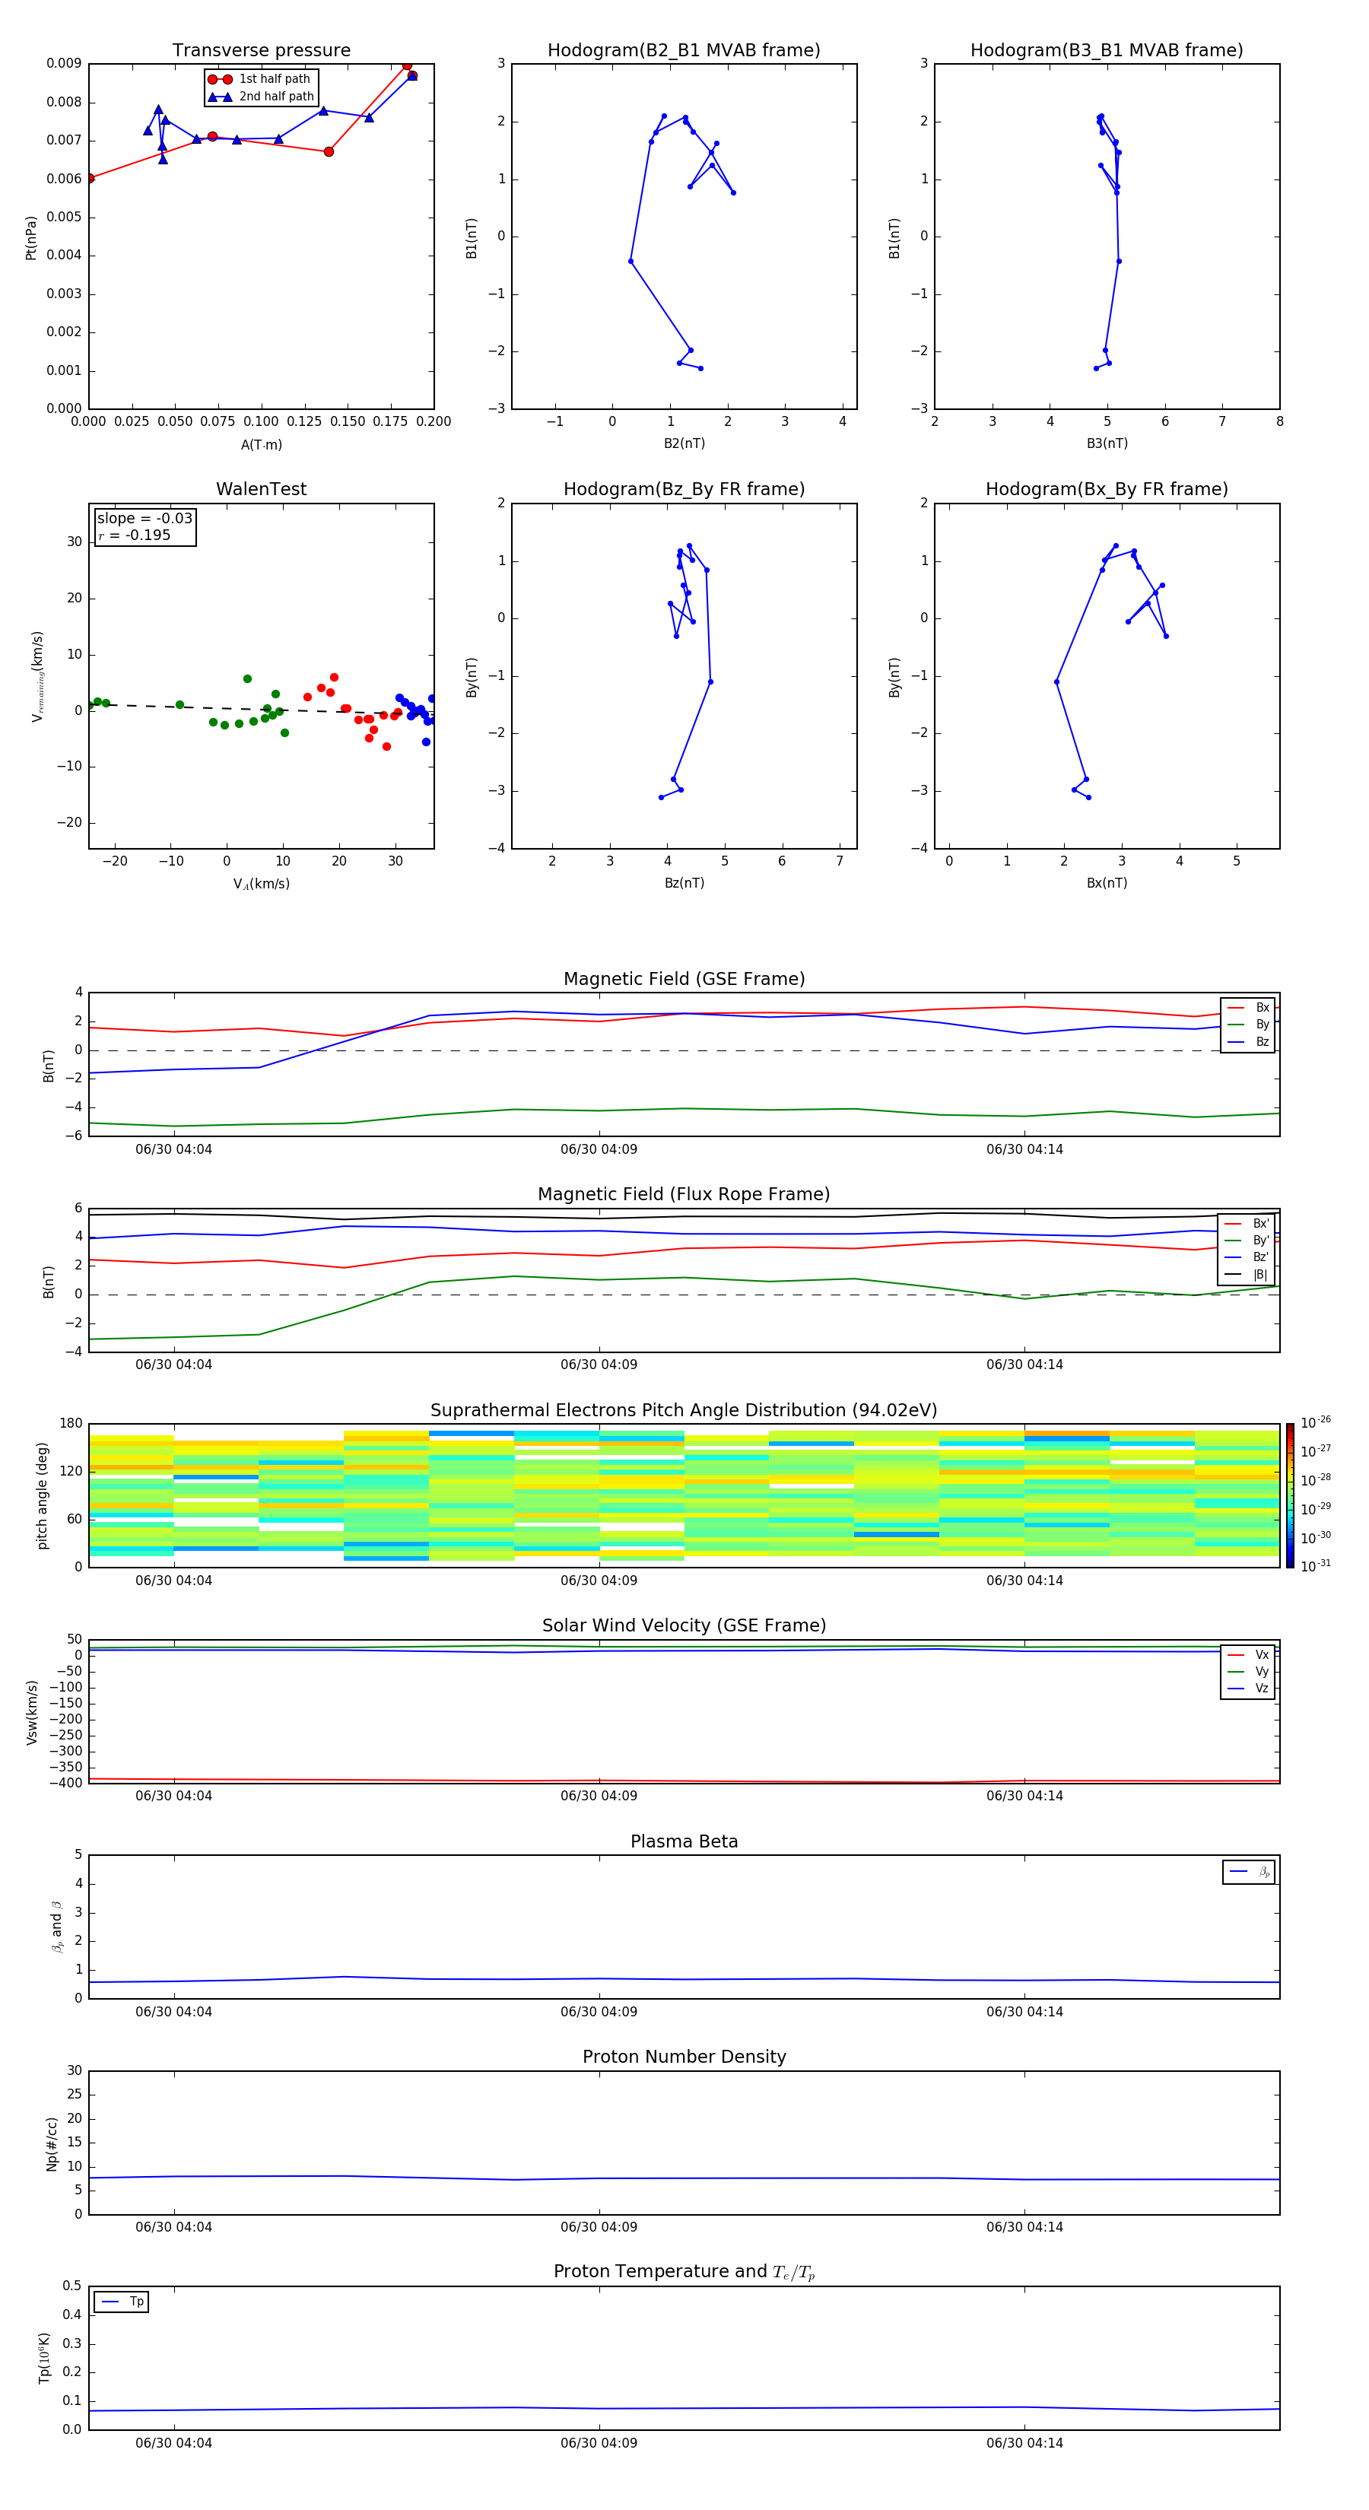
Task: Click the 'A(T·m)' x-axis label
Action: (261, 444)
